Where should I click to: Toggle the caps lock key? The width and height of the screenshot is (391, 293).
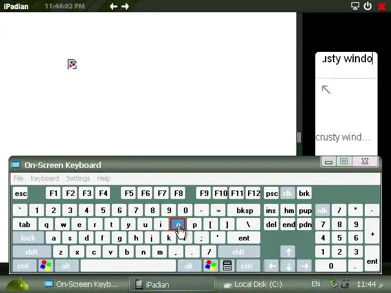28,238
